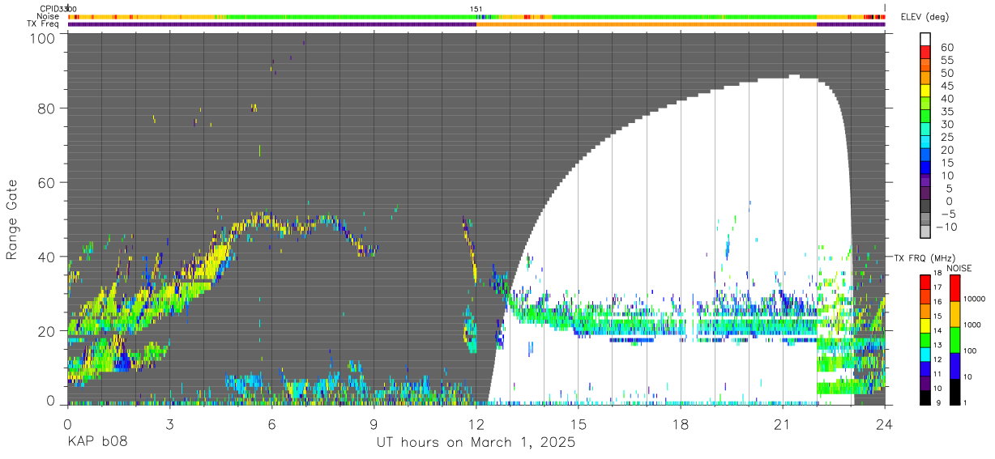Click the 'CPID' label at the top left
The width and height of the screenshot is (995, 459).
(48, 9)
